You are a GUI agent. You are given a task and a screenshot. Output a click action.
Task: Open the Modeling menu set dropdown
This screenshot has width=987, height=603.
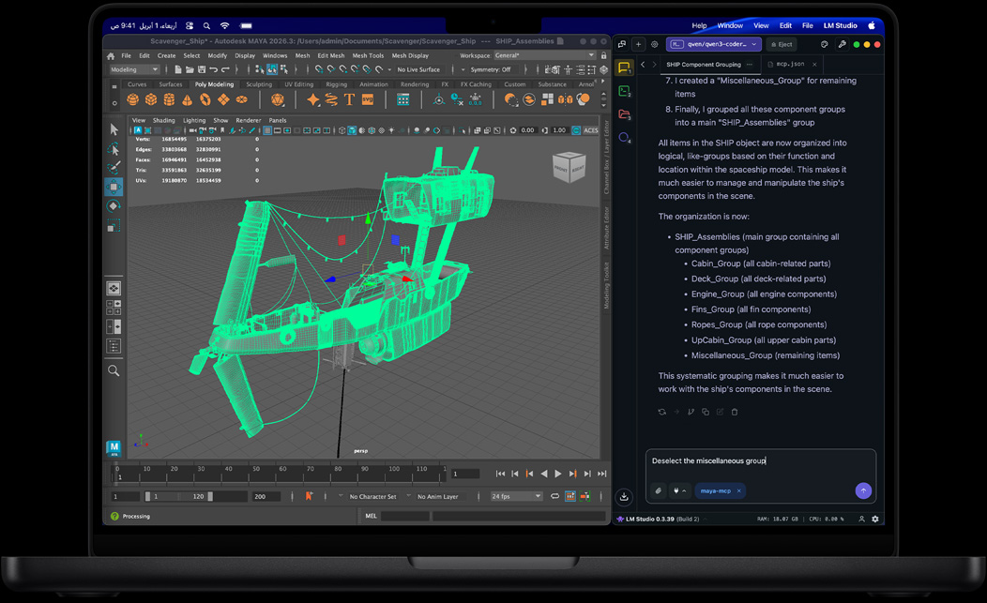(133, 69)
